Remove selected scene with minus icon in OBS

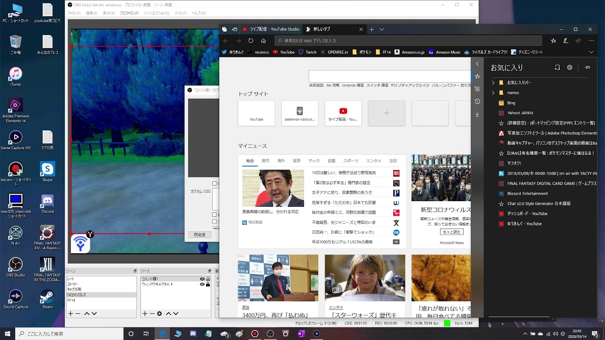click(x=78, y=314)
